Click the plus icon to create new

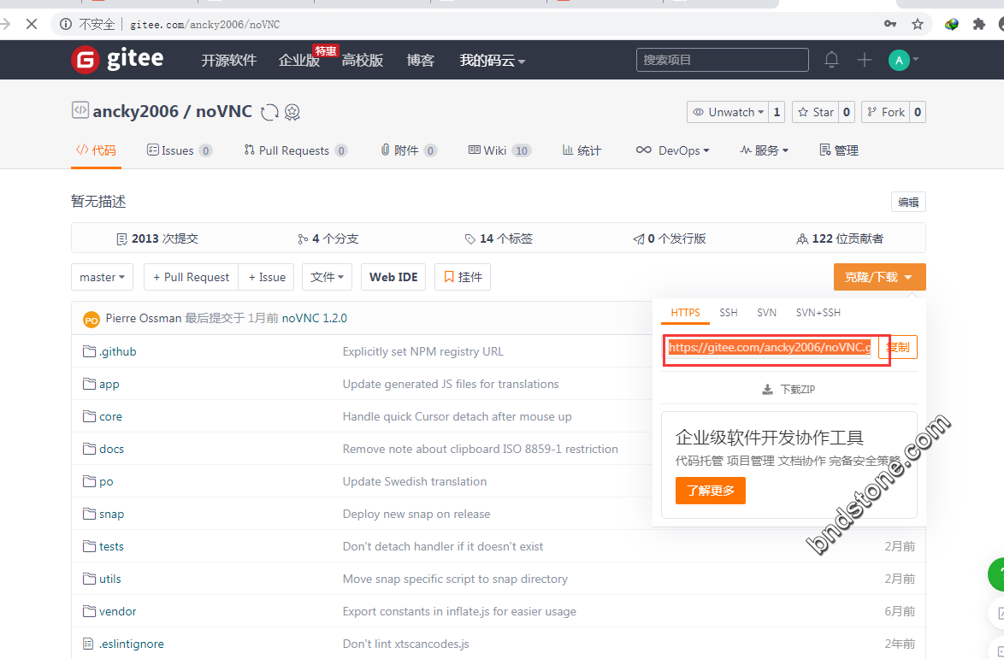tap(865, 60)
